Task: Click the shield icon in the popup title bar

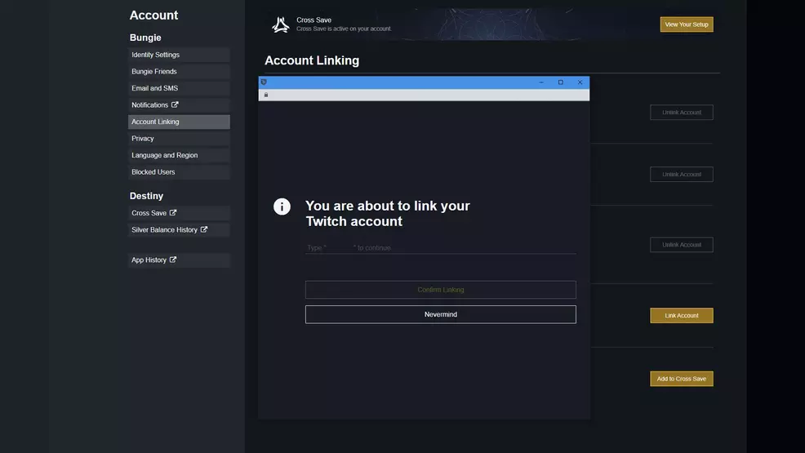Action: click(x=264, y=82)
